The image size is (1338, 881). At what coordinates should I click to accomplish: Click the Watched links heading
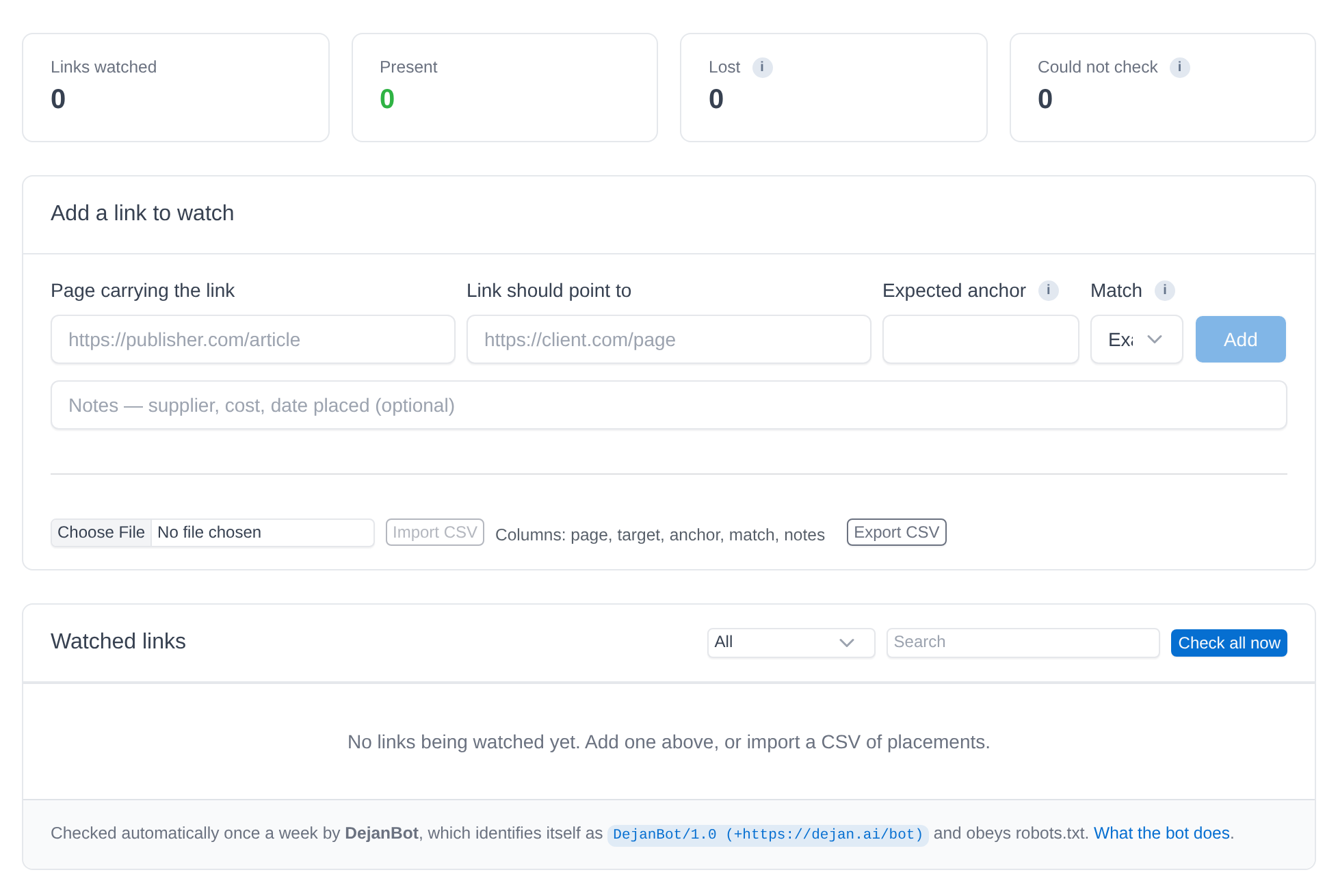118,641
